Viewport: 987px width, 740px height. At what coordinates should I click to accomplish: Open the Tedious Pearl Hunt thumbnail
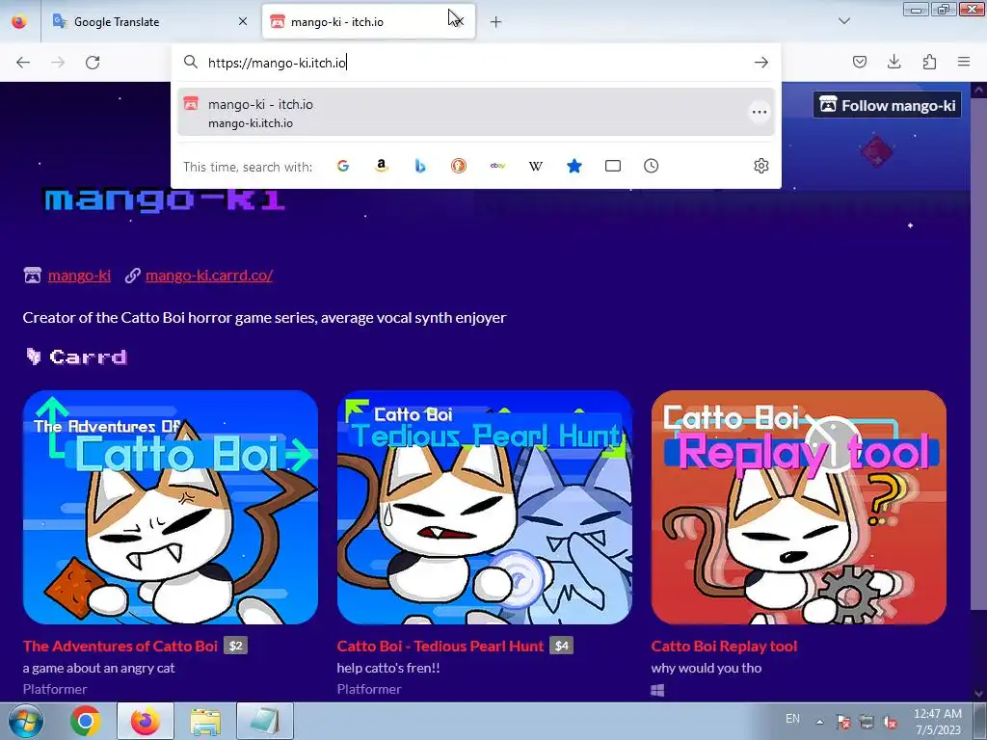point(485,507)
